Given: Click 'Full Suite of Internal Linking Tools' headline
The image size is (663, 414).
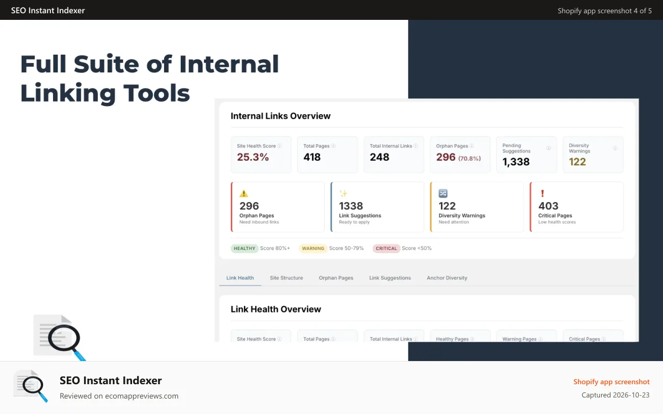Looking at the screenshot, I should pyautogui.click(x=150, y=78).
